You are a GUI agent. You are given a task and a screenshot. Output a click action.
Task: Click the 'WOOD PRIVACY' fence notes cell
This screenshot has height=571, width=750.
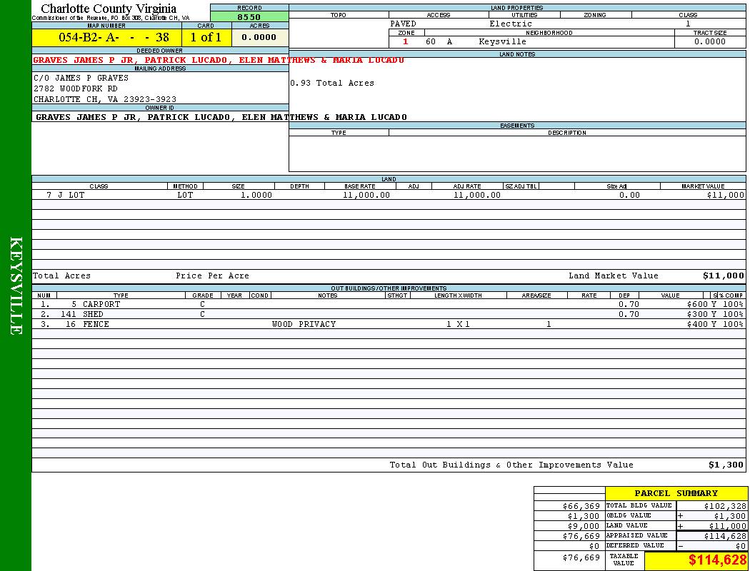point(304,324)
